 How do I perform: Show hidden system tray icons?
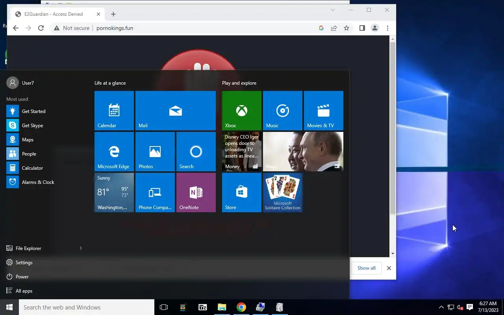point(441,307)
